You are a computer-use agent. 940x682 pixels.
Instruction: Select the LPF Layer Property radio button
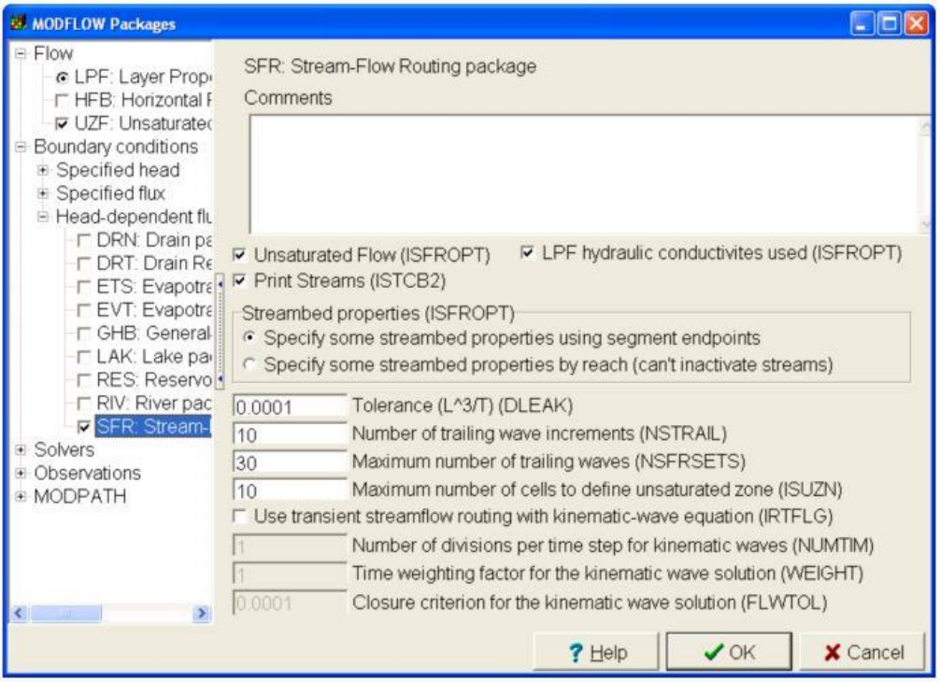tap(62, 78)
